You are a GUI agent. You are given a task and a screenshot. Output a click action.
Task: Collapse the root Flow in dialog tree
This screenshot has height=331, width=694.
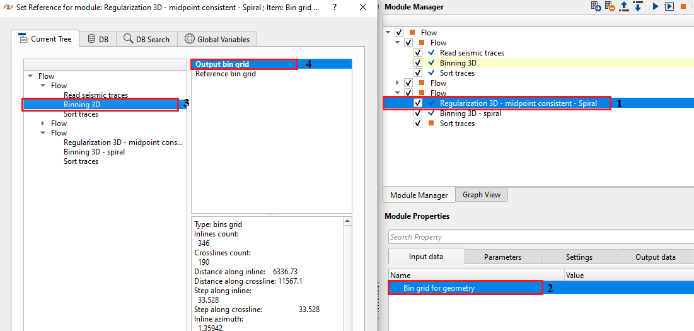(30, 76)
